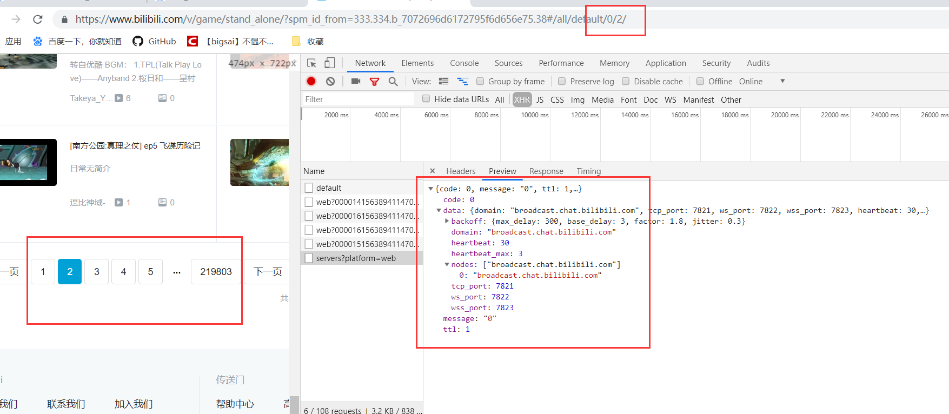Open the 百度一下 bookmark
Screen dimensions: 949x414
coord(78,41)
